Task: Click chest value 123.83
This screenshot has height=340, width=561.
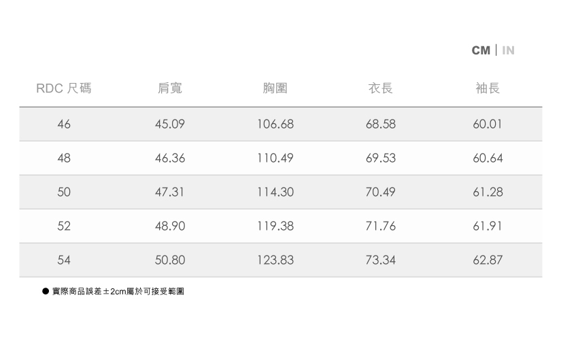Action: coord(275,260)
